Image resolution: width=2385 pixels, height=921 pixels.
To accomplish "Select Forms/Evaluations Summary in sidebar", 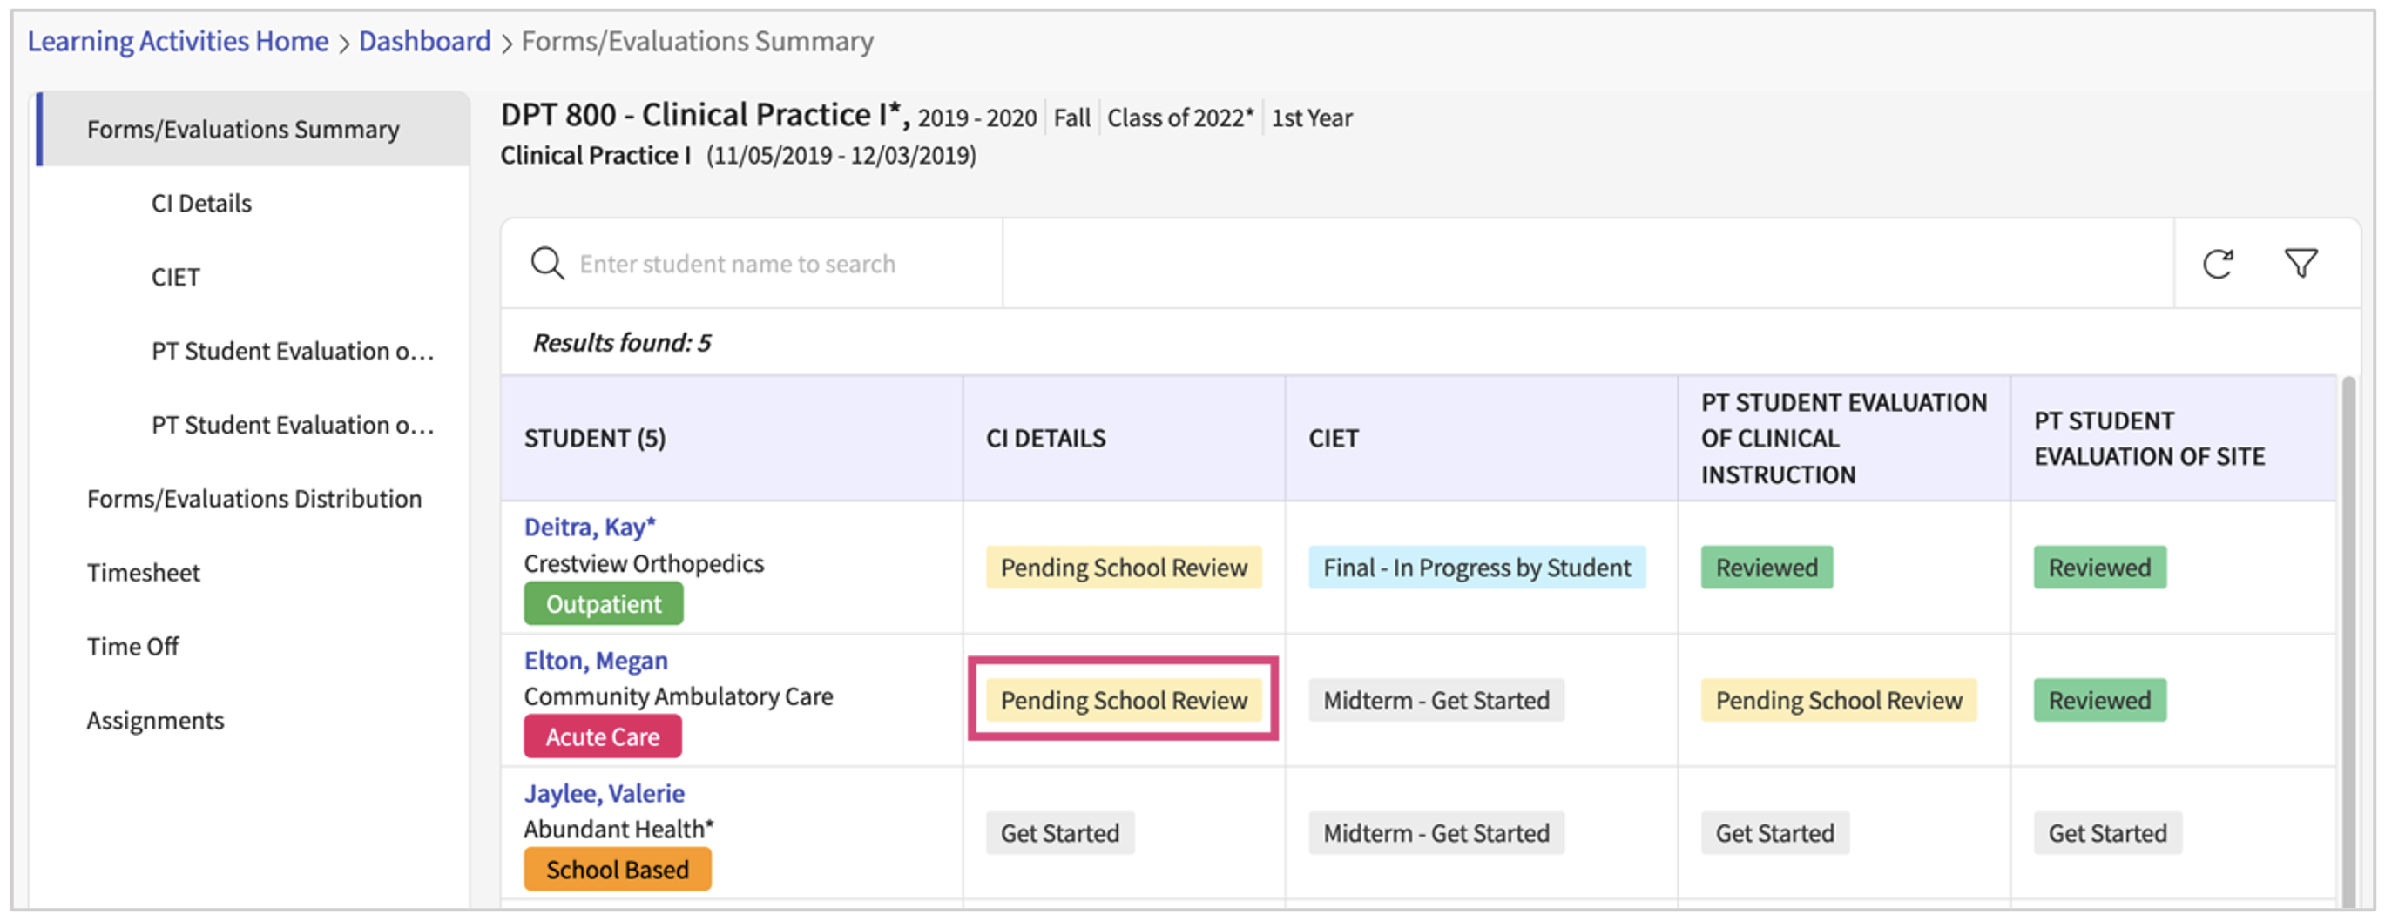I will (x=242, y=130).
